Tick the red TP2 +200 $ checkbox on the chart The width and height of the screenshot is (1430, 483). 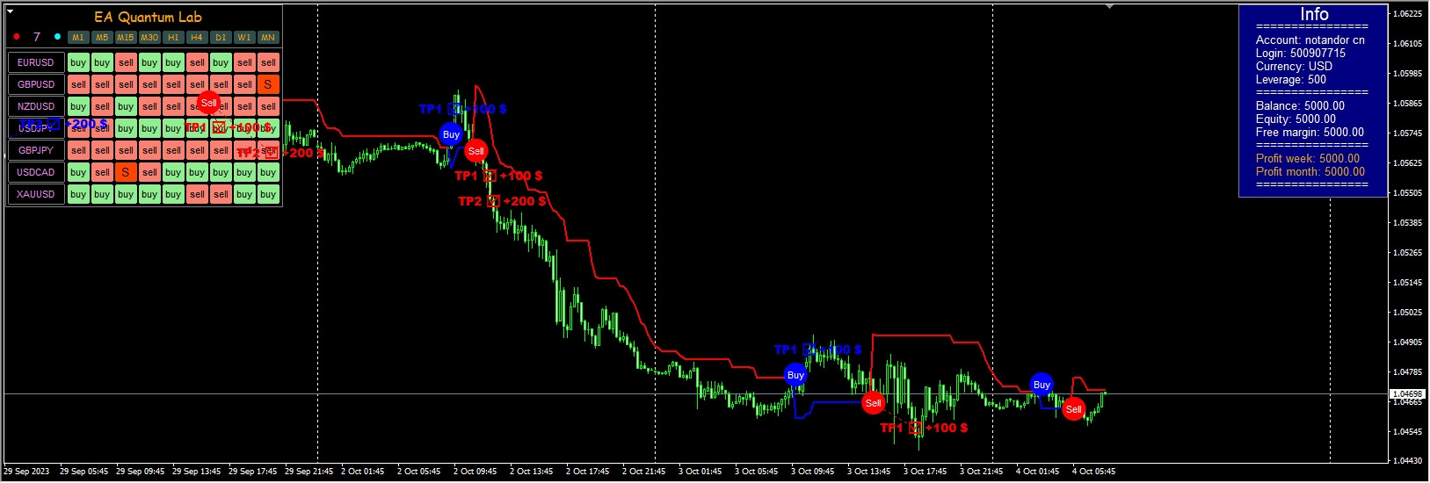coord(493,201)
